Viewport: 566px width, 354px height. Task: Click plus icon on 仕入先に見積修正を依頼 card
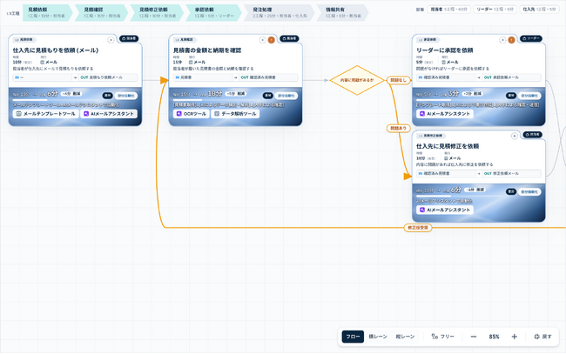point(514,136)
